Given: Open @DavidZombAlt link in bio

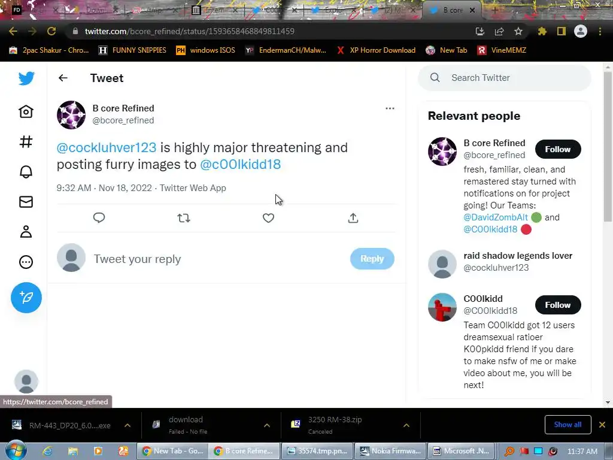Looking at the screenshot, I should pyautogui.click(x=495, y=217).
